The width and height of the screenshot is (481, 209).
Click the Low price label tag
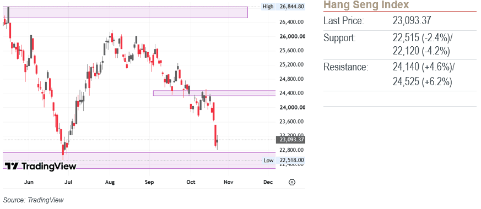(268, 160)
